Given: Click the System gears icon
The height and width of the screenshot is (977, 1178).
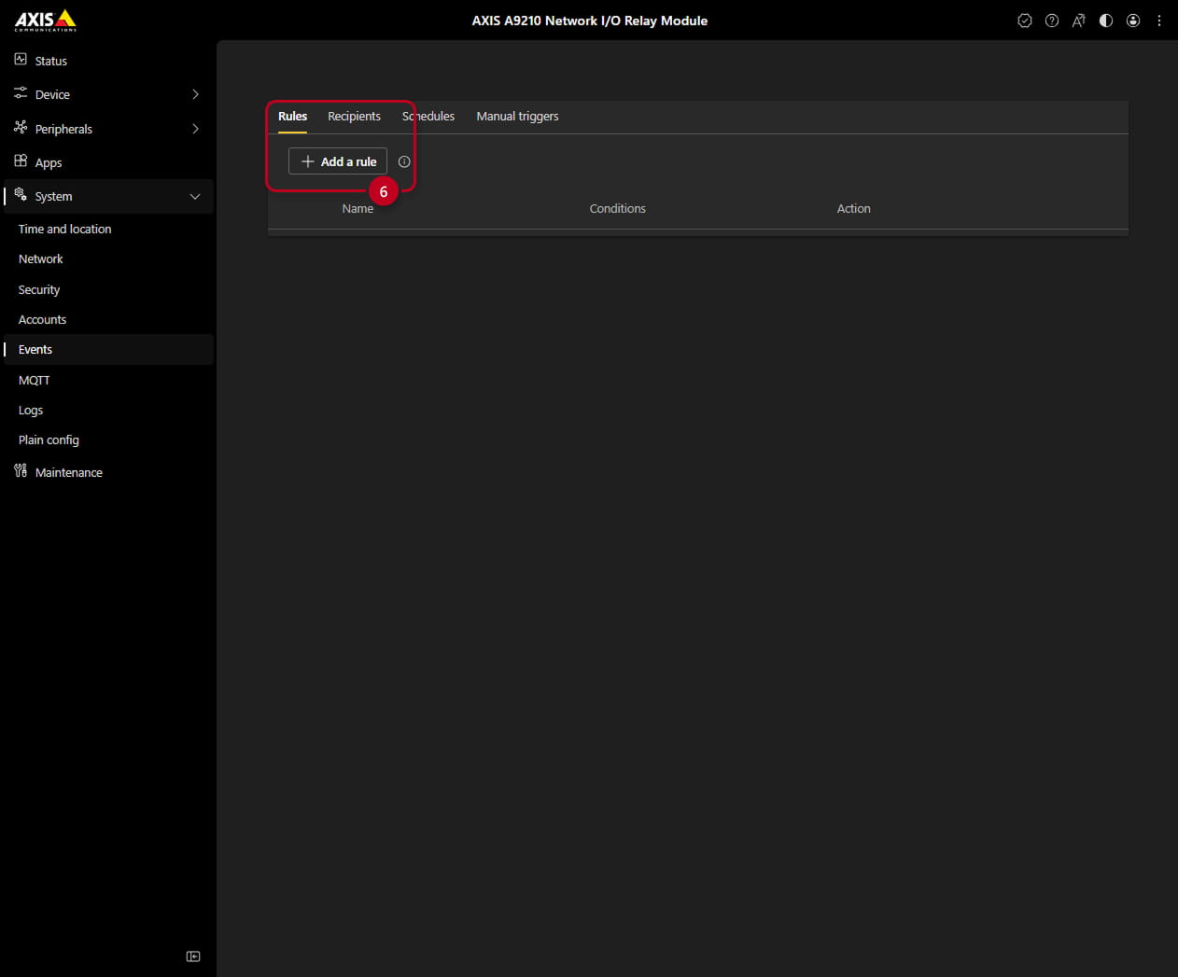Looking at the screenshot, I should coord(21,194).
